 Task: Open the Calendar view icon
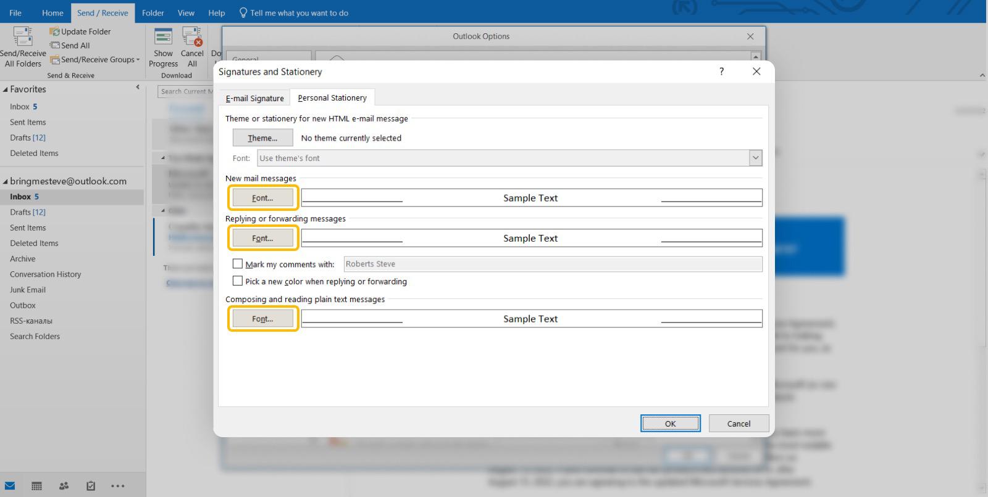click(x=36, y=486)
